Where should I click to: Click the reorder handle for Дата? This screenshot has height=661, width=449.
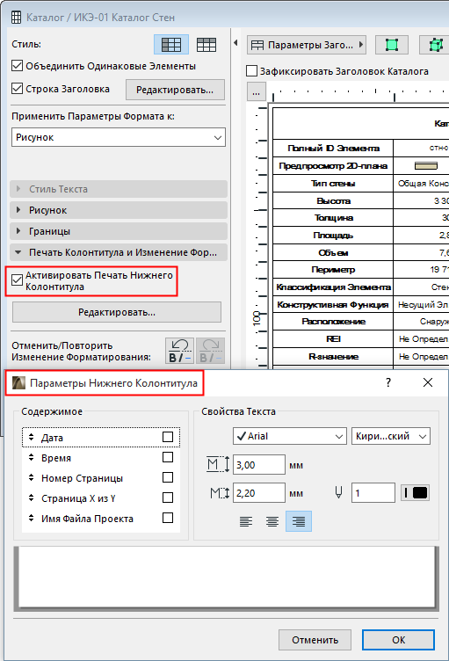(32, 437)
